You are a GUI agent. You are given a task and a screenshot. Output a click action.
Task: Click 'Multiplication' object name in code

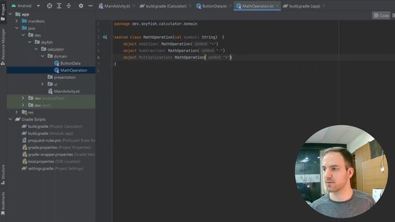155,57
